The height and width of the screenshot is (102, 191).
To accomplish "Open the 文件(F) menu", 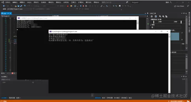I will [8, 2].
